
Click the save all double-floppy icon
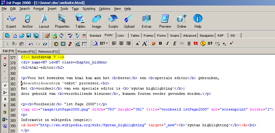[36, 36]
